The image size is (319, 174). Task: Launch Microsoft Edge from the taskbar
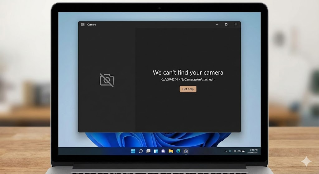(178, 151)
